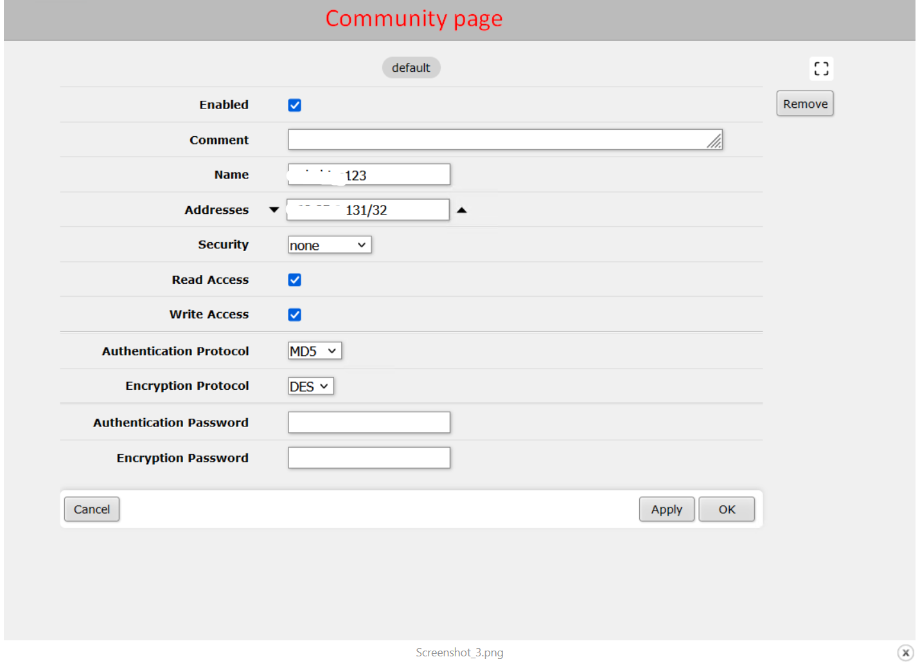Click the Remove button
The width and height of the screenshot is (920, 666).
(x=805, y=103)
